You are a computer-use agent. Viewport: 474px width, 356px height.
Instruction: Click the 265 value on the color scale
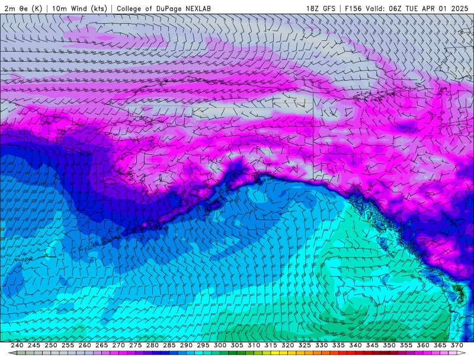pyautogui.click(x=101, y=345)
